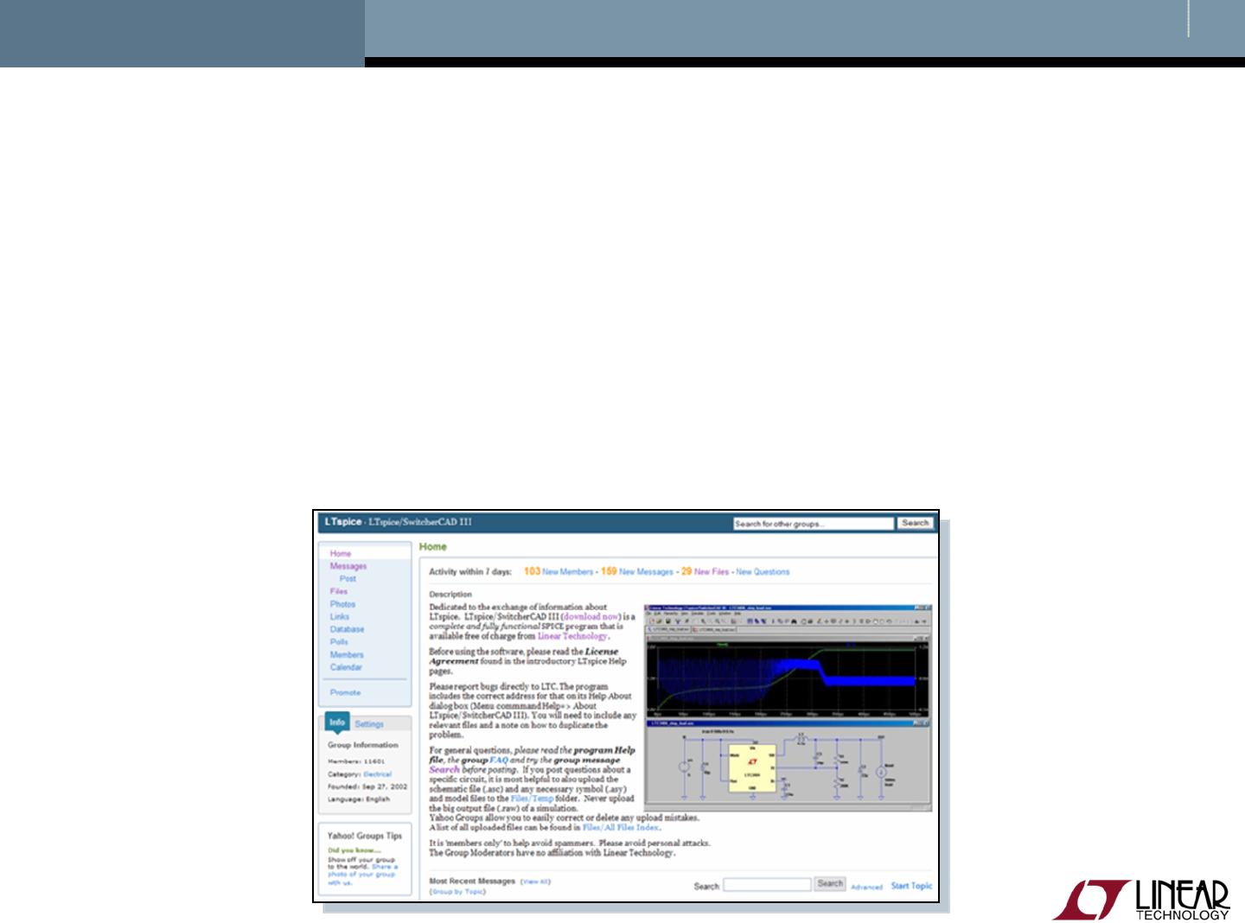Open the Linear Technology link in the description
The height and width of the screenshot is (923, 1245).
[x=572, y=636]
